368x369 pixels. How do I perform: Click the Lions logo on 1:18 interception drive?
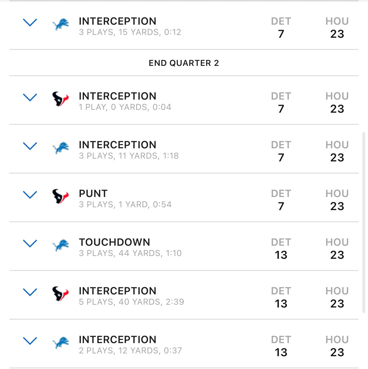click(x=61, y=148)
